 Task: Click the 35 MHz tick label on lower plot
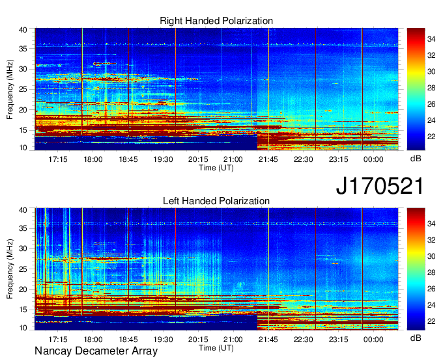pos(23,228)
